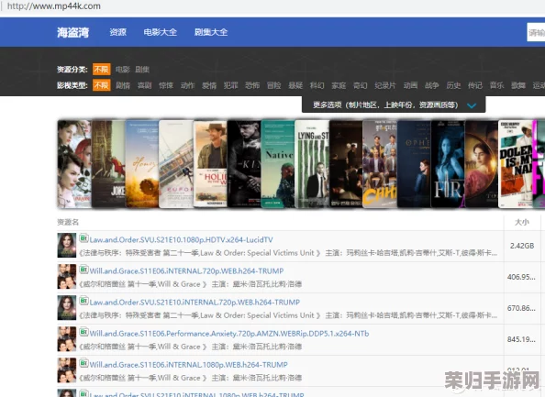This screenshot has height=397, width=545.
Task: Open the Holiday in the Wild poster
Action: pyautogui.click(x=210, y=164)
